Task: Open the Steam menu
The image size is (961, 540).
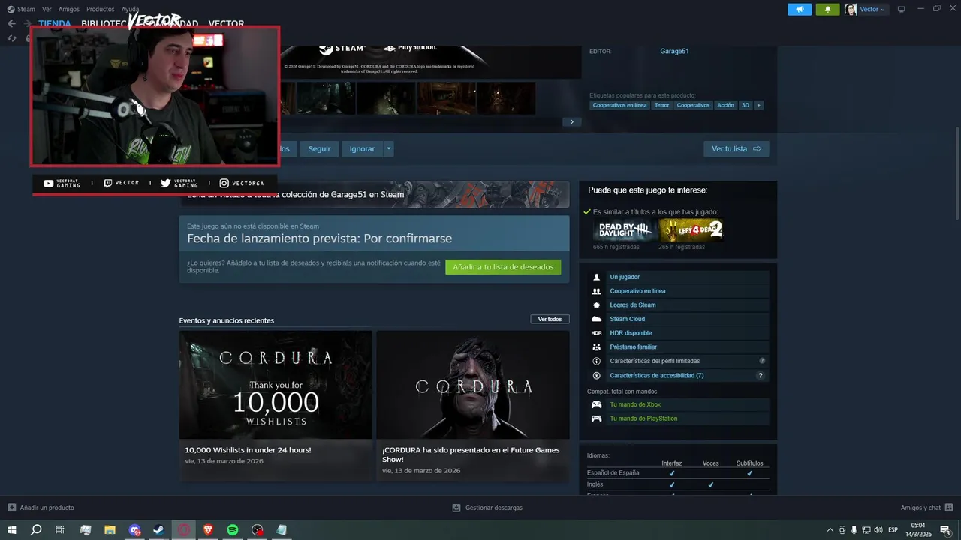Action: click(21, 9)
